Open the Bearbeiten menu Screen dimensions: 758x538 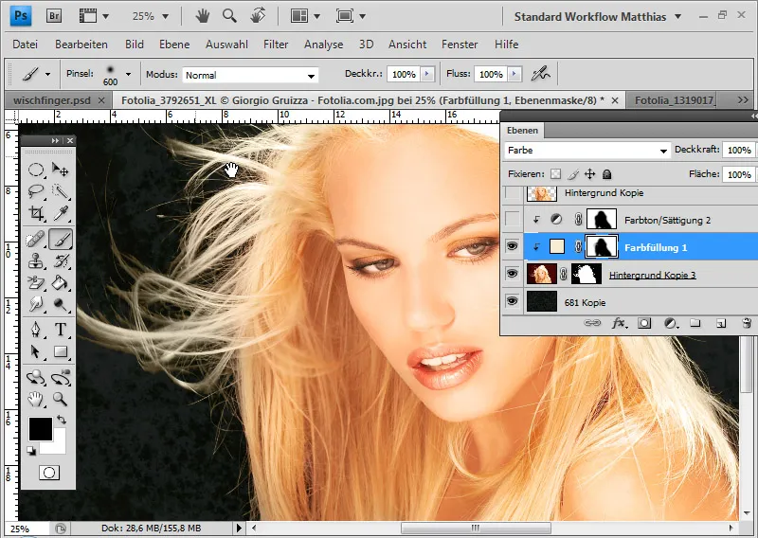(x=81, y=45)
